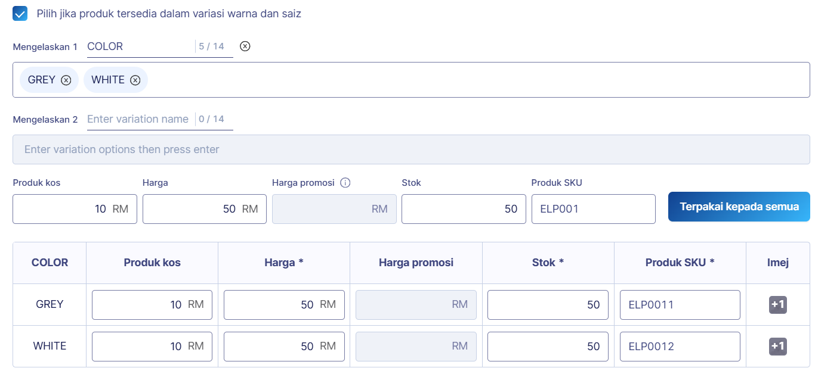Add image for WHITE variant
This screenshot has width=815, height=371.
777,347
